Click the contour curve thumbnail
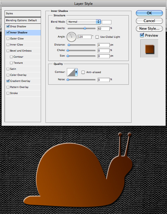Image resolution: width=167 pixels, height=214 pixels. (71, 72)
